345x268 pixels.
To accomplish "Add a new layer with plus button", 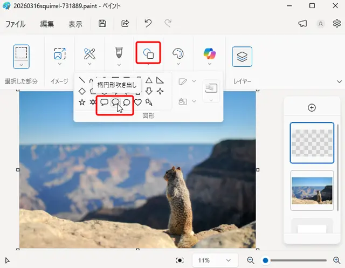I will pyautogui.click(x=312, y=108).
